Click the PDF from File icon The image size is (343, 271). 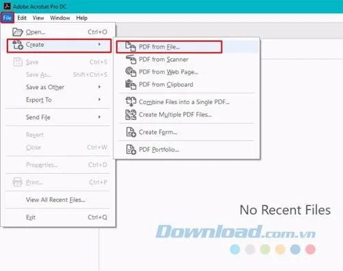pyautogui.click(x=131, y=47)
